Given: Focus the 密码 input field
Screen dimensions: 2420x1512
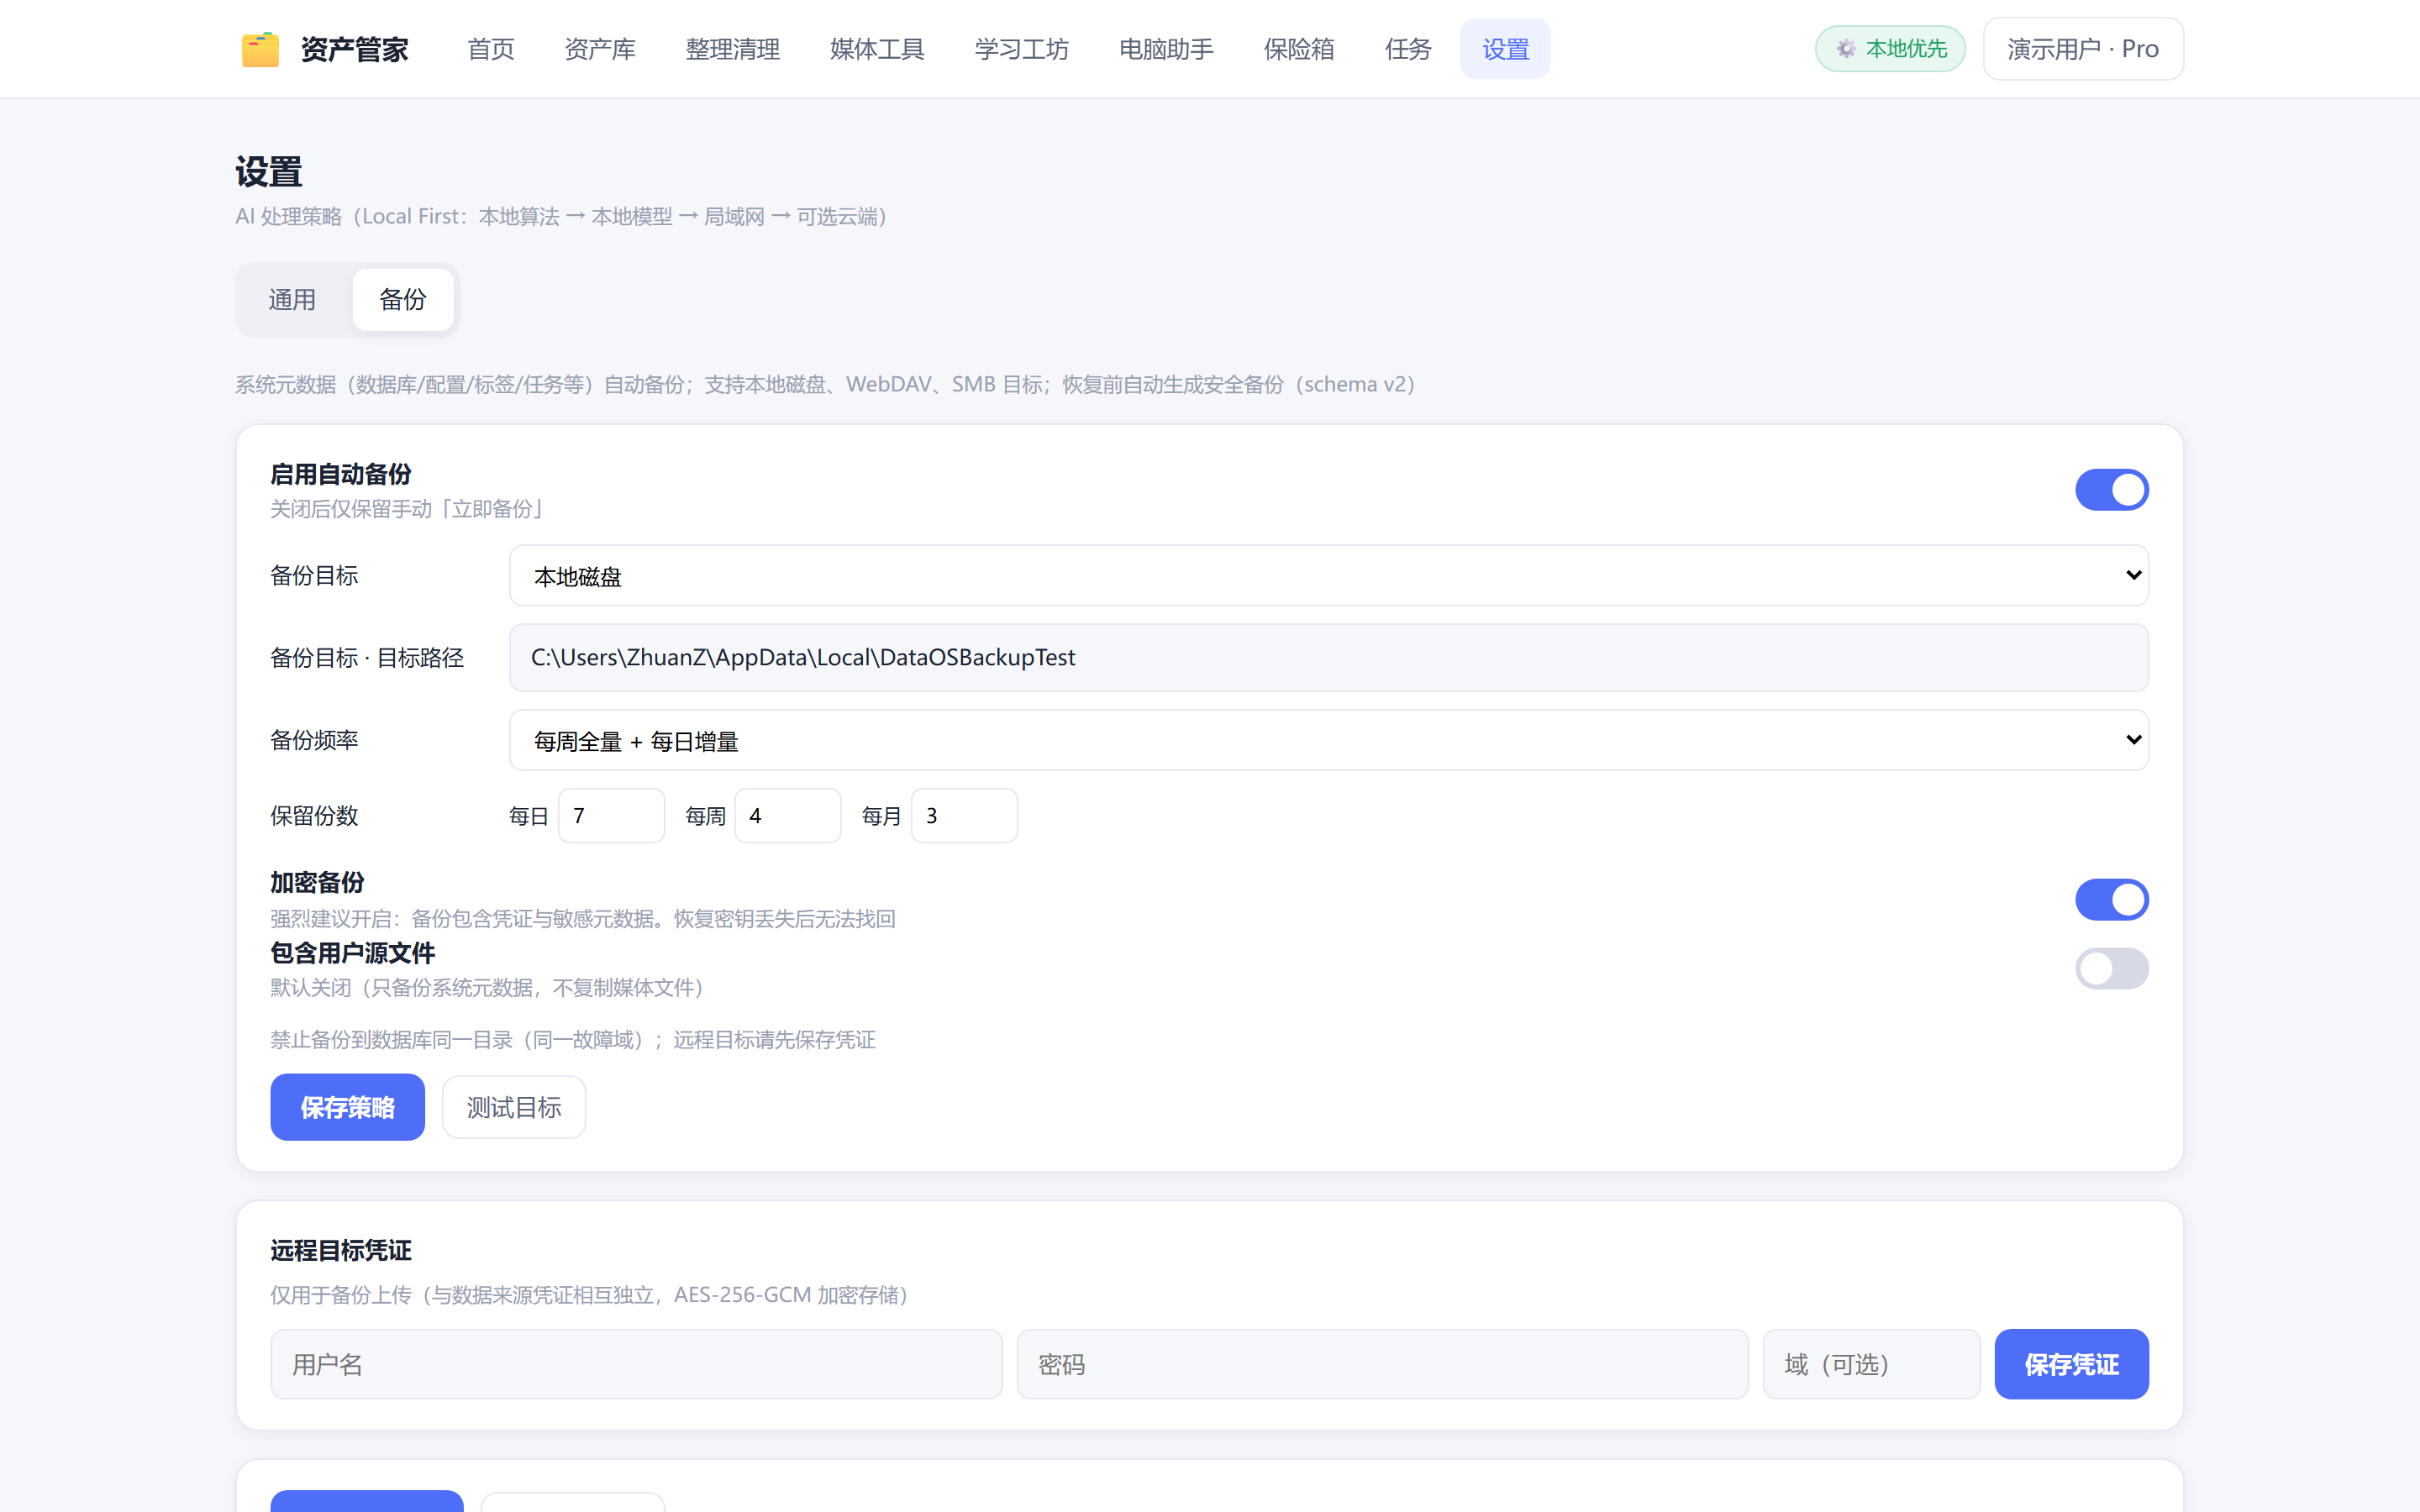Looking at the screenshot, I should (x=1382, y=1364).
